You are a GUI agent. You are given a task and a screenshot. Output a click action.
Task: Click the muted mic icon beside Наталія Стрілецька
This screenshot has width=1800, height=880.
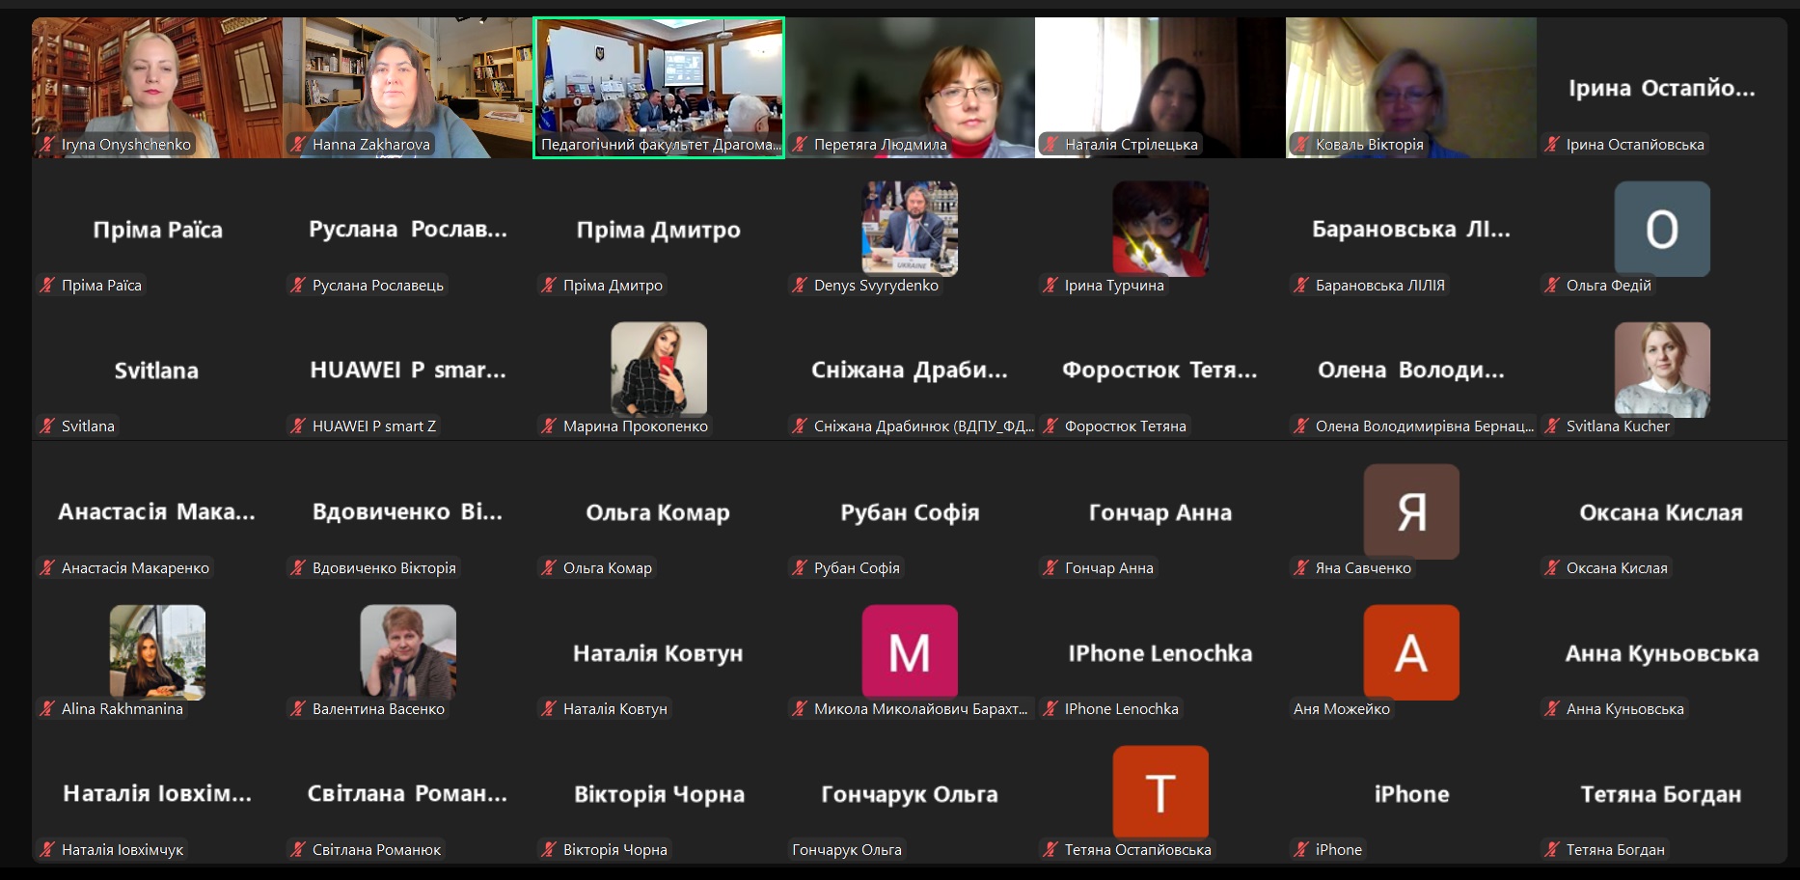[x=1050, y=145]
